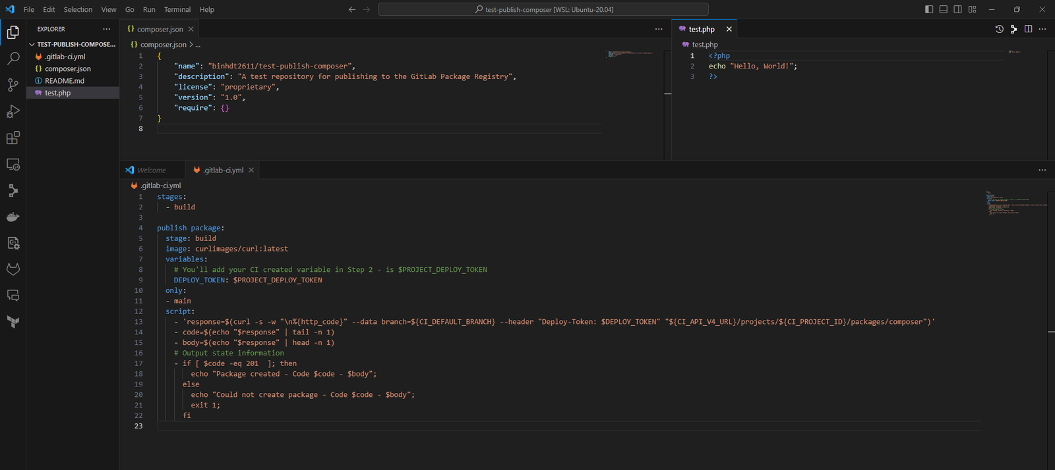Screen dimensions: 1055x470
Task: Click the file history clock icon
Action: pos(999,29)
